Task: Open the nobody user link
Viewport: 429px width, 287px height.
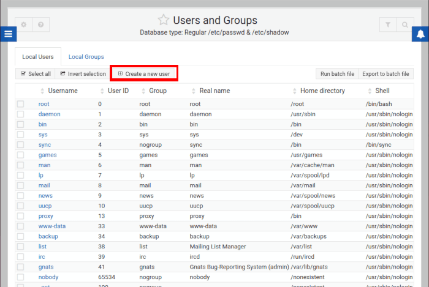Action: [48, 277]
